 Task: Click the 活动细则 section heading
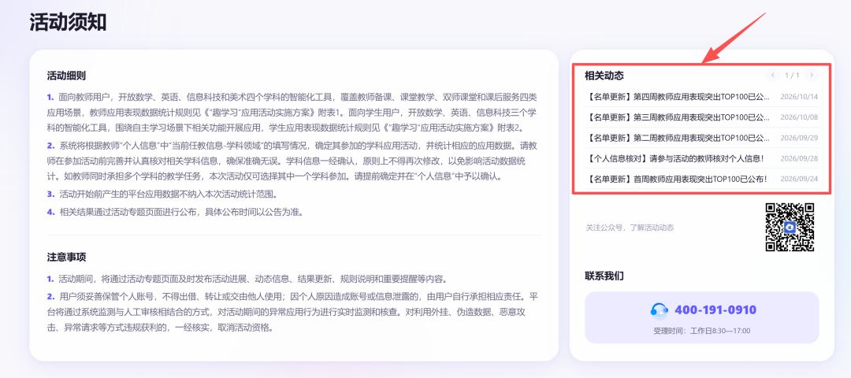66,76
